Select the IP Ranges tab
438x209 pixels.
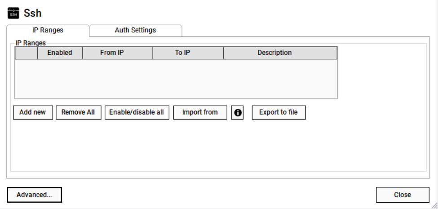click(48, 31)
